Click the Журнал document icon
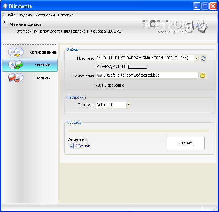The height and width of the screenshot is (212, 219). click(72, 146)
